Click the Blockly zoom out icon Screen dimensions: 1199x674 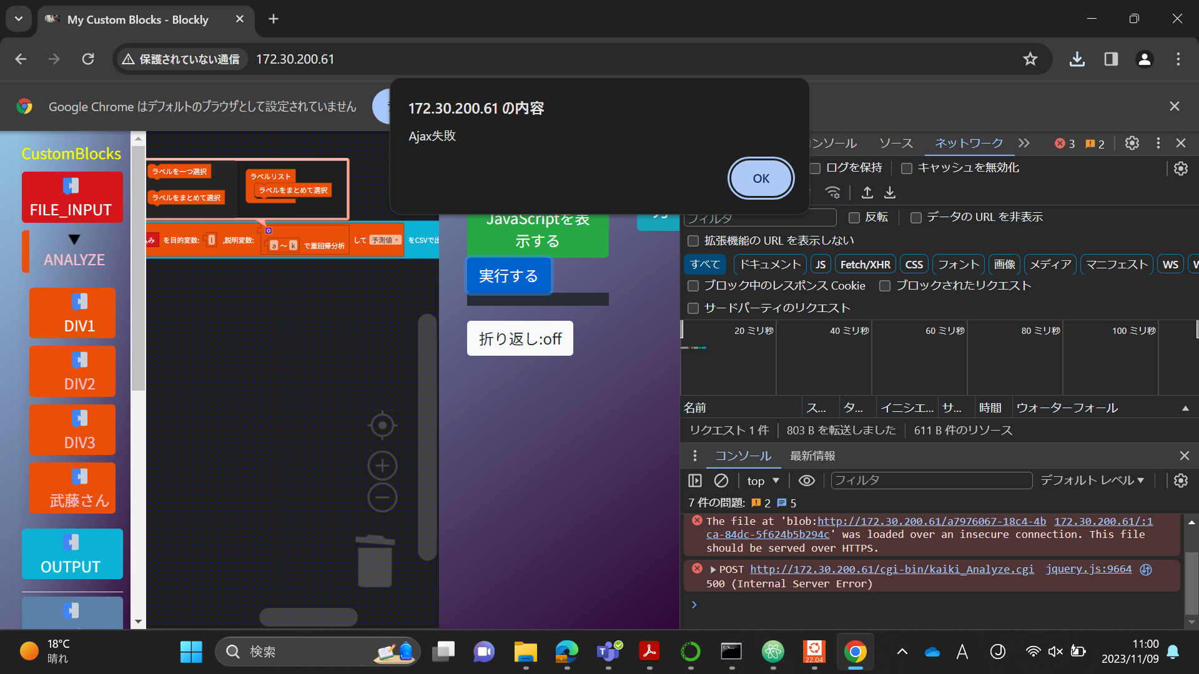tap(382, 498)
